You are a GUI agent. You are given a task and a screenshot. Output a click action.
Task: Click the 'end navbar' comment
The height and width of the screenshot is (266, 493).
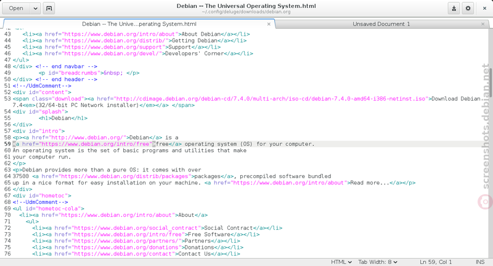(67, 66)
